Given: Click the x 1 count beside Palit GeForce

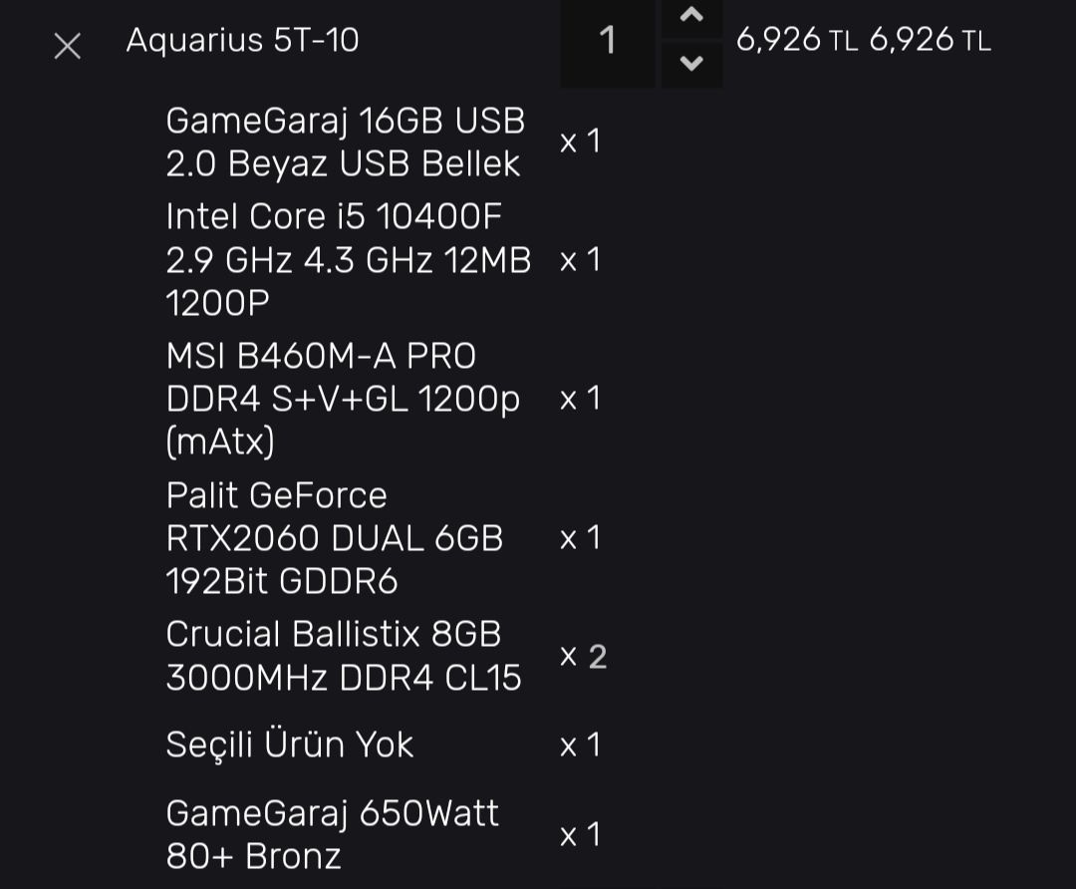Looking at the screenshot, I should [580, 538].
